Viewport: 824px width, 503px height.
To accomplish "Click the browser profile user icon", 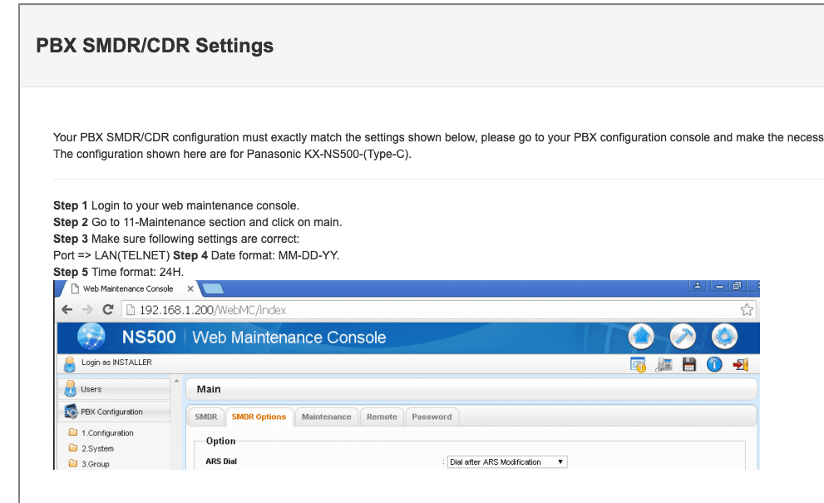I will pyautogui.click(x=698, y=285).
